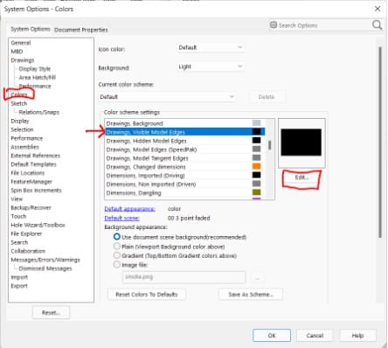The height and width of the screenshot is (348, 388).
Task: Select External References tree item
Action: pyautogui.click(x=36, y=156)
